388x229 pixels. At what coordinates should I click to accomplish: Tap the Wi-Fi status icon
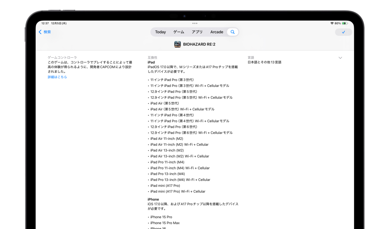(x=332, y=23)
